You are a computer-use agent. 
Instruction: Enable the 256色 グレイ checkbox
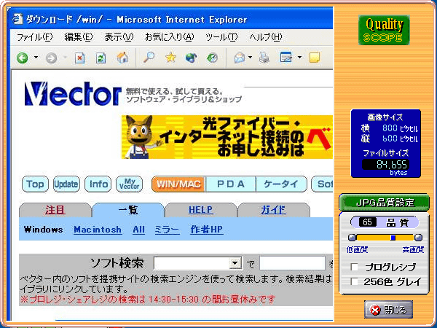355,281
